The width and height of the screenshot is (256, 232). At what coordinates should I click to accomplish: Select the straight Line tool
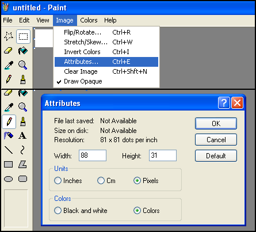point(9,150)
